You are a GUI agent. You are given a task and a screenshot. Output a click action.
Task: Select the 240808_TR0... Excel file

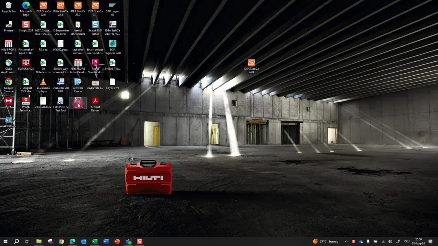tap(112, 64)
